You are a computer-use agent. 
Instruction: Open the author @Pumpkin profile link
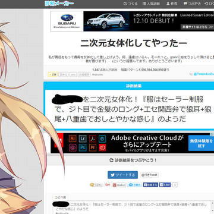204,74
